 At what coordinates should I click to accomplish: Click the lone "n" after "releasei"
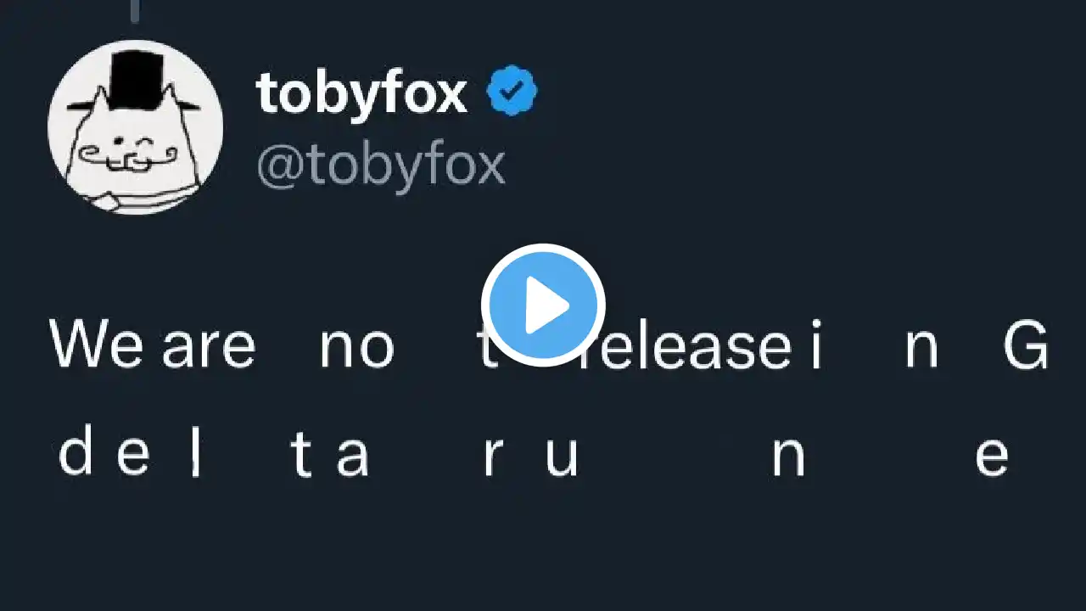click(x=921, y=348)
